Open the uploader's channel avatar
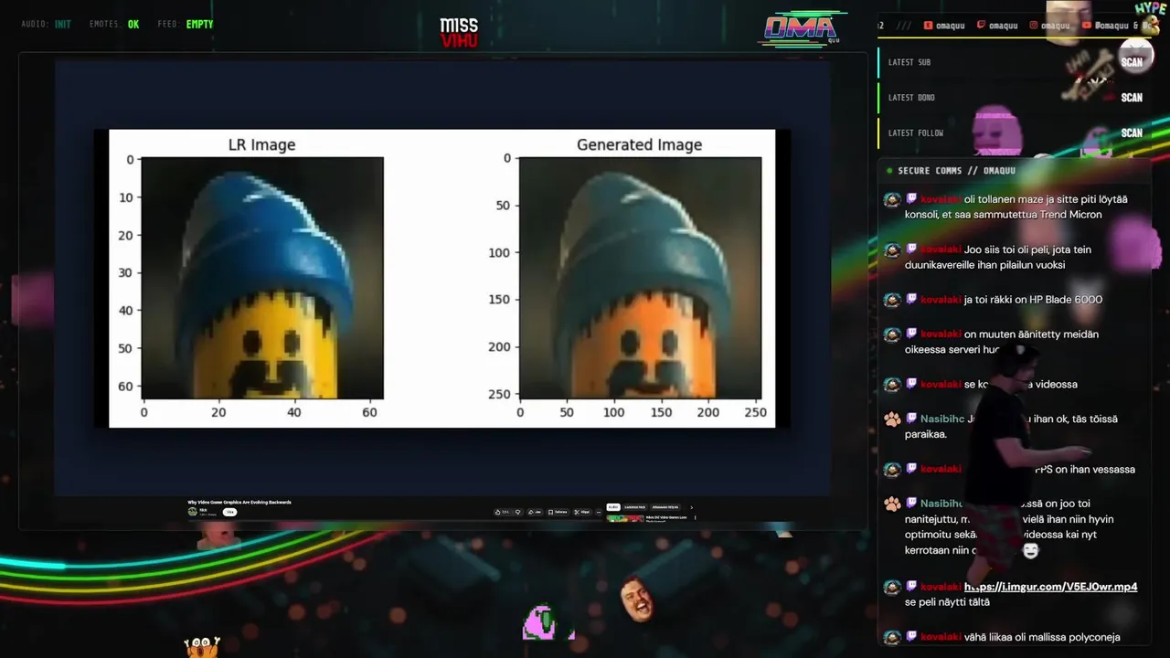 [192, 512]
